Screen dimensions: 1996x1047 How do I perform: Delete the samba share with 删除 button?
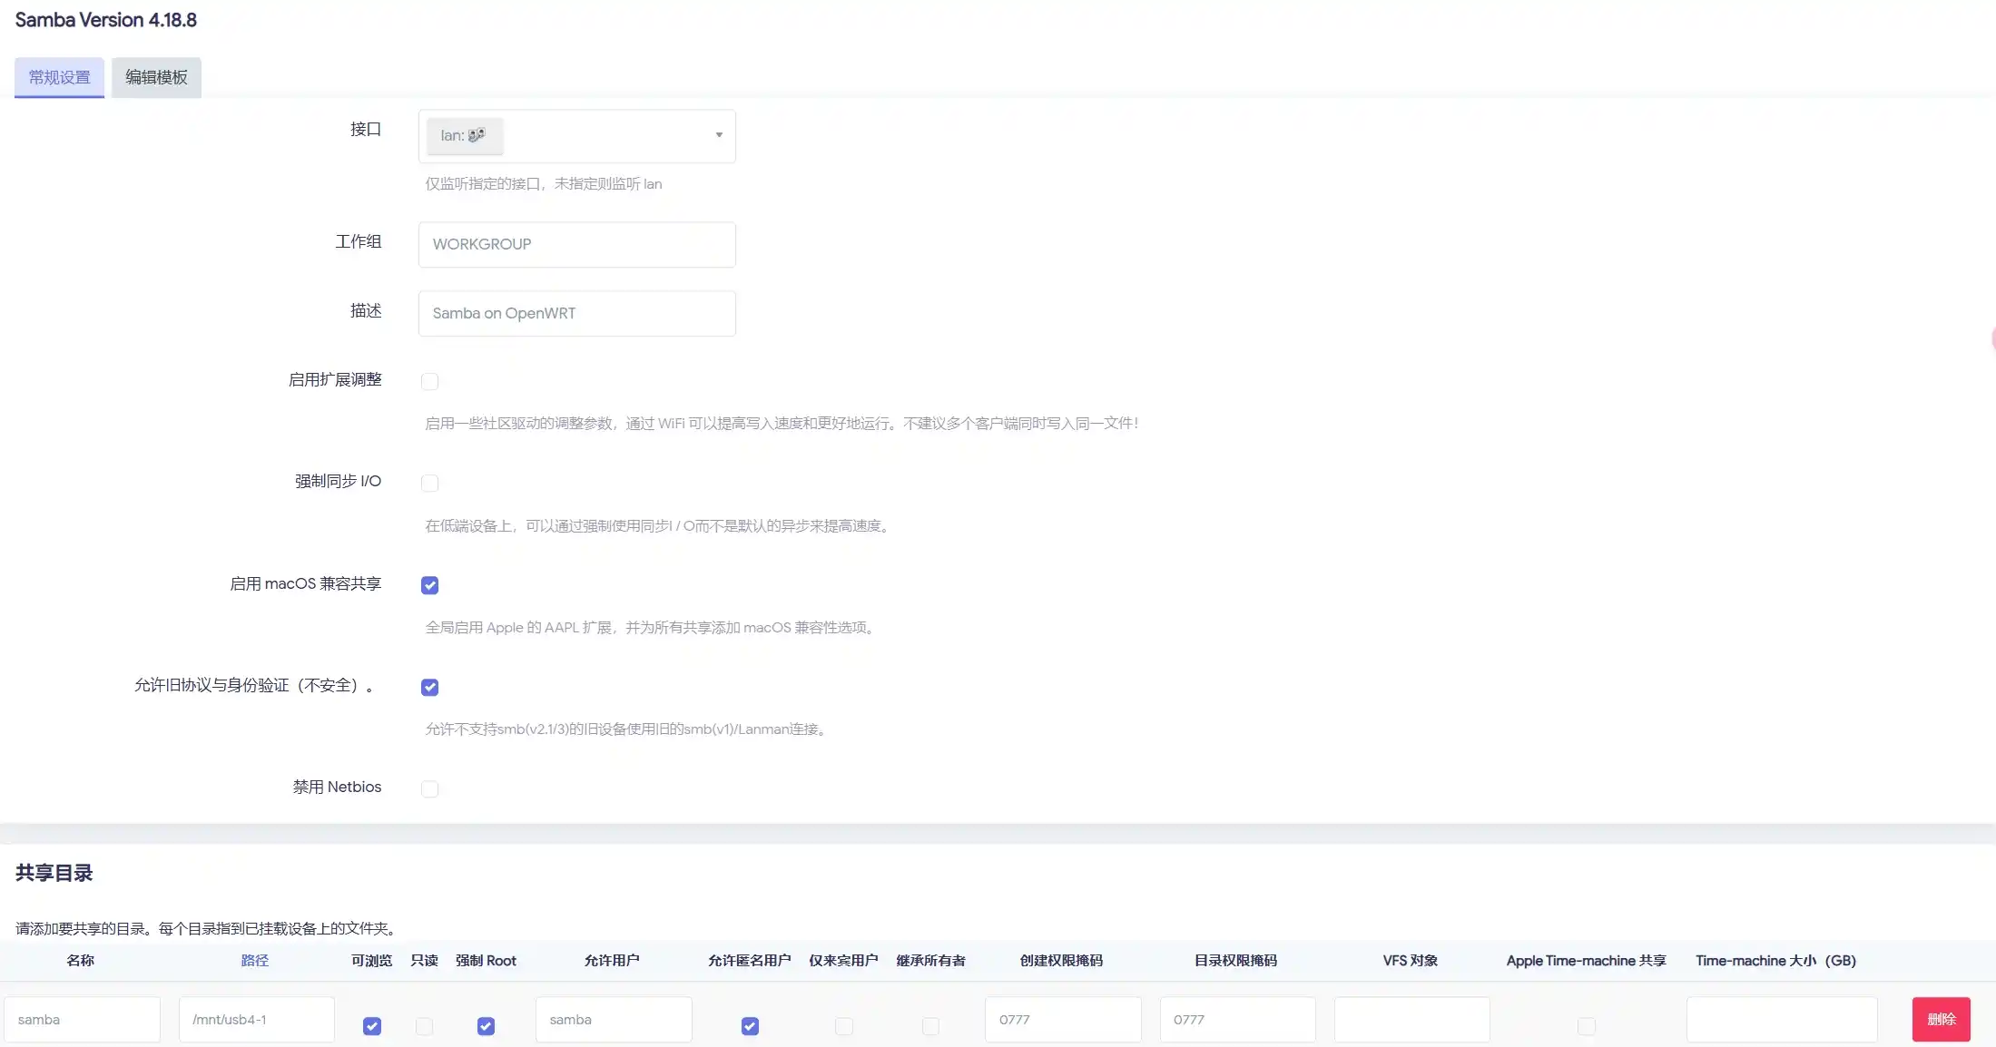tap(1942, 1019)
